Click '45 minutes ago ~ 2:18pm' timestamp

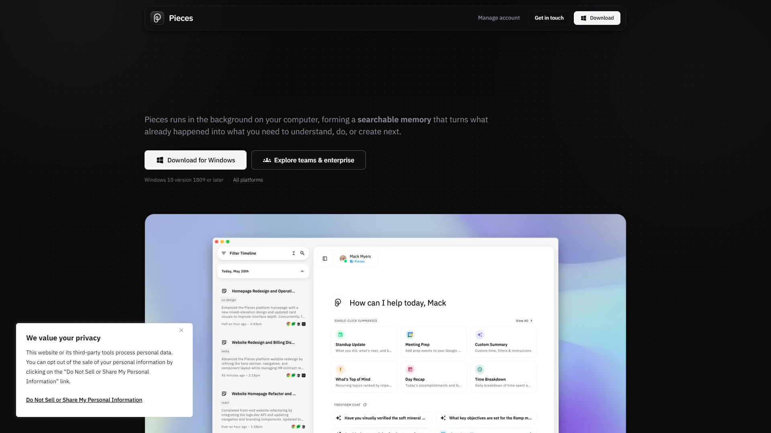coord(241,376)
